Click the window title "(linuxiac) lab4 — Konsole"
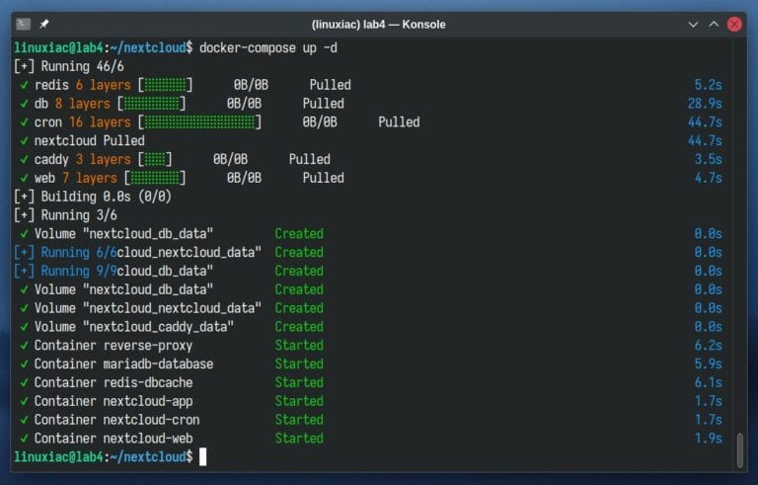This screenshot has width=758, height=485. coord(379,24)
